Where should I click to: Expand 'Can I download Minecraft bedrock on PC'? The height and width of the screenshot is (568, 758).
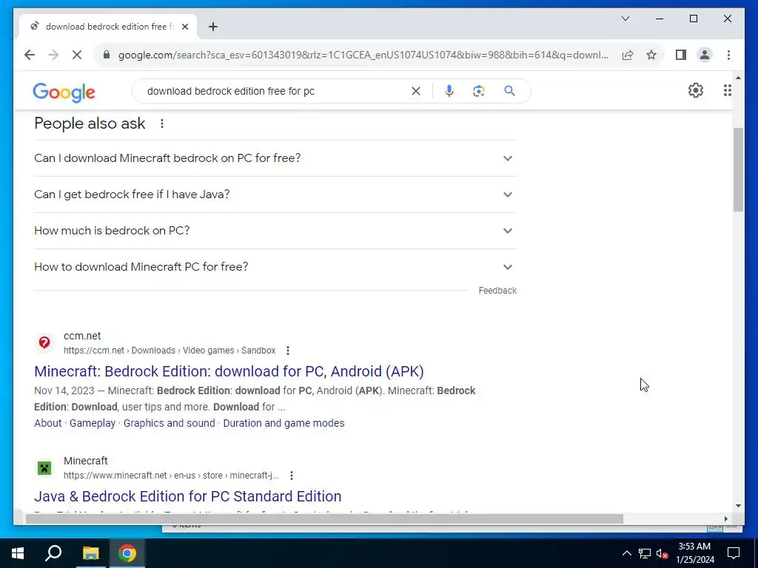point(275,158)
